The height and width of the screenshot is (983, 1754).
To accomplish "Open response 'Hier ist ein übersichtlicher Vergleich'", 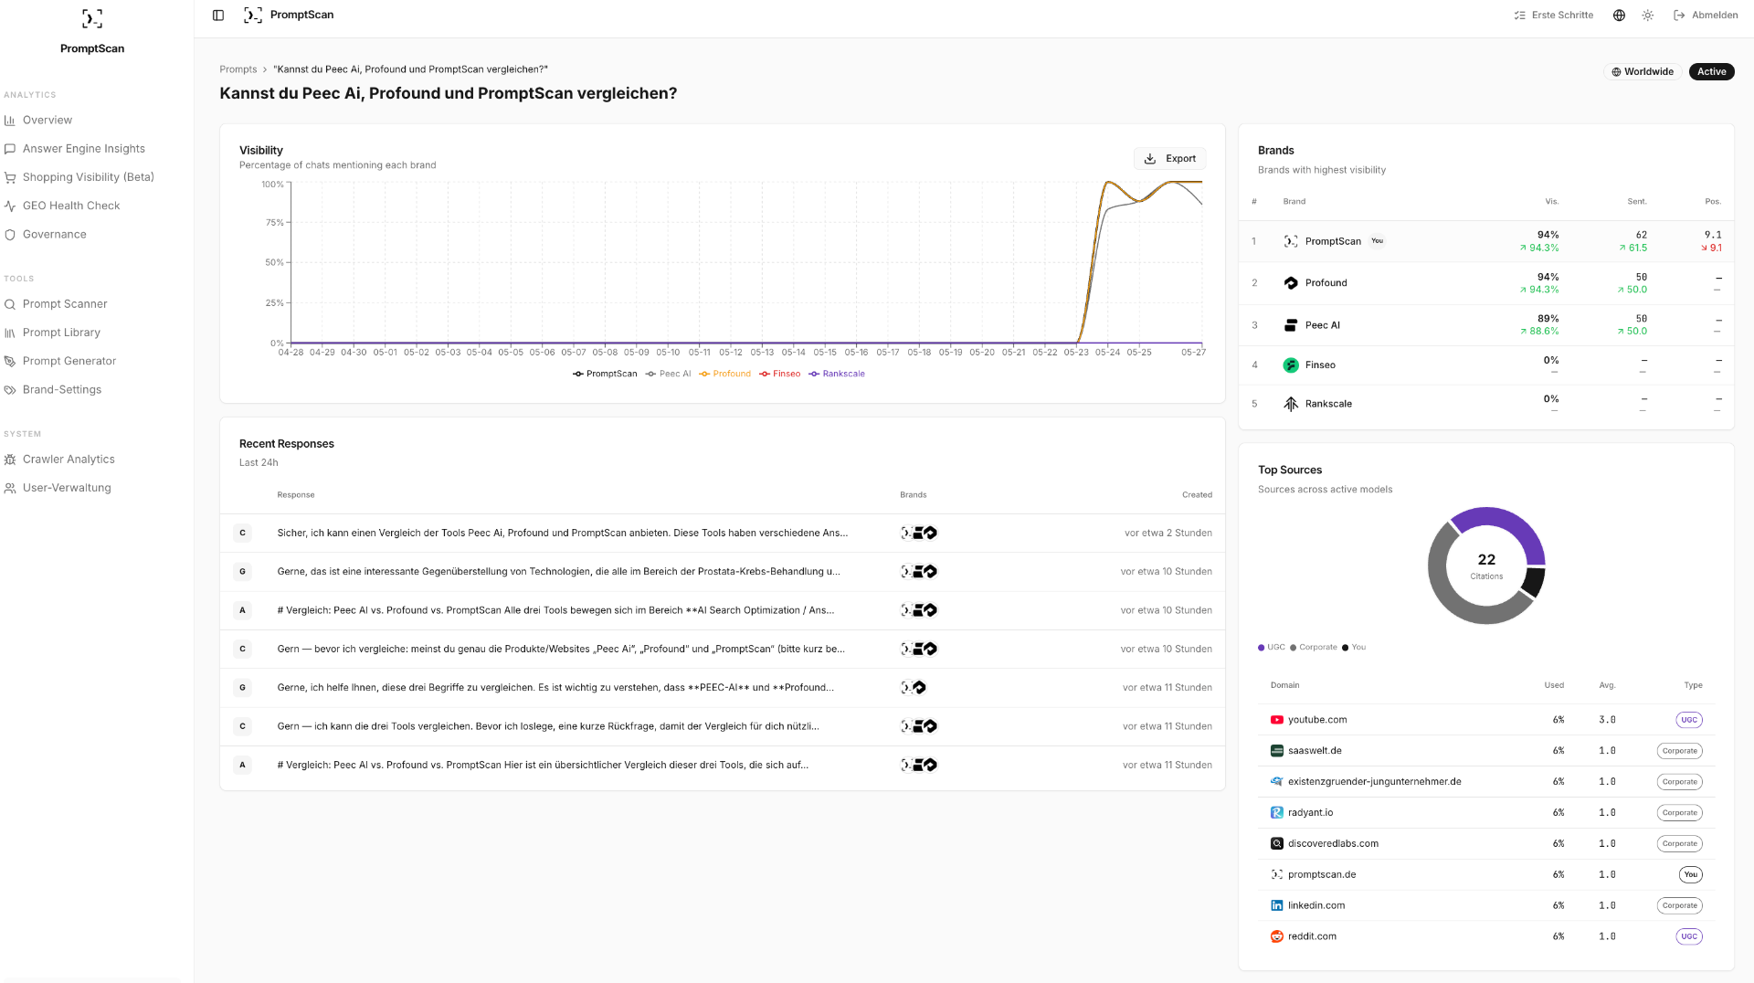I will (723, 766).
